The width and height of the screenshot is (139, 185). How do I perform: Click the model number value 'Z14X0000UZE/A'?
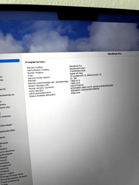[78, 71]
